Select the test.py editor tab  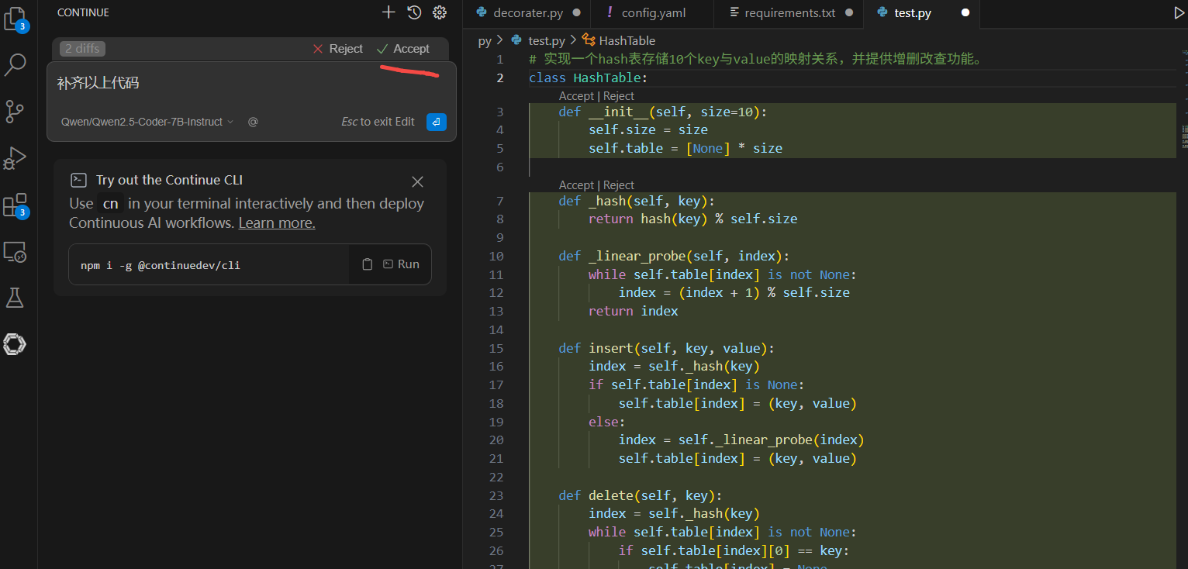(x=913, y=13)
